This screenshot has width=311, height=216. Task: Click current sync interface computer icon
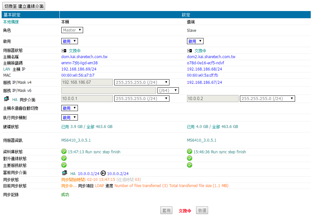pos(65,173)
